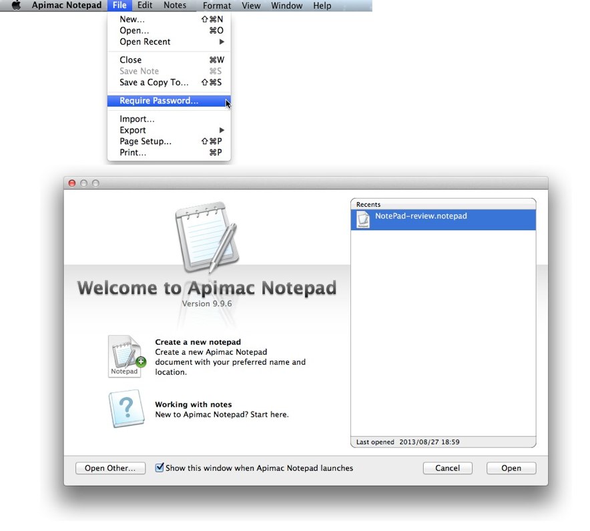Click the Open Other... button
Viewport: 590px width, 531px height.
pos(110,468)
